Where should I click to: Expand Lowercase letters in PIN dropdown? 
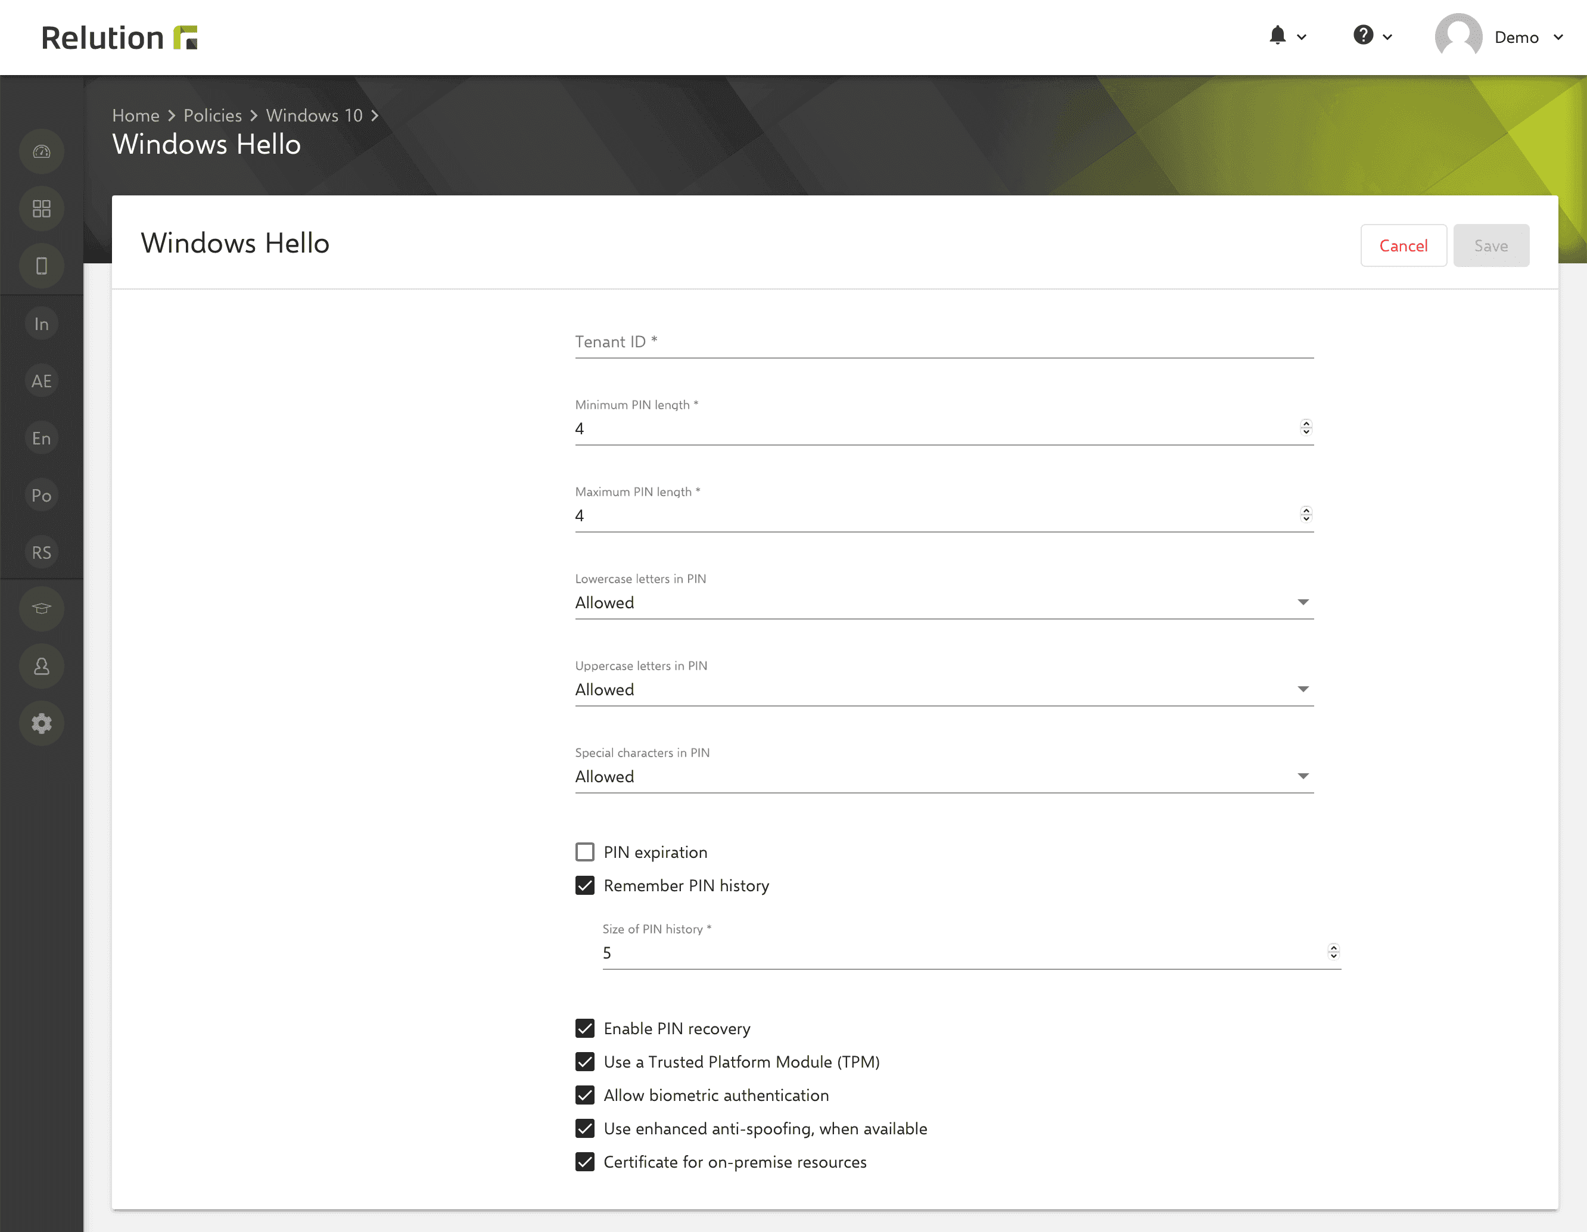(x=1303, y=603)
